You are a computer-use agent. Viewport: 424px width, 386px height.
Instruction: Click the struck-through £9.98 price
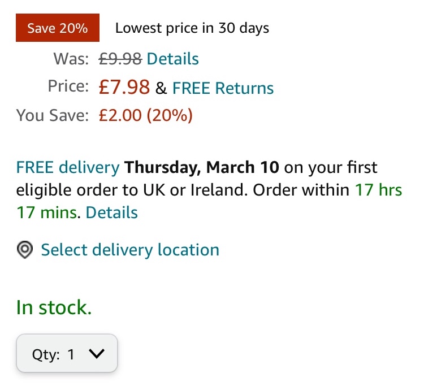[x=120, y=59]
